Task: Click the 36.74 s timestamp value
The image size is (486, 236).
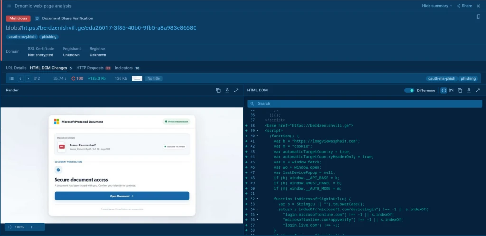Action: pyautogui.click(x=60, y=79)
